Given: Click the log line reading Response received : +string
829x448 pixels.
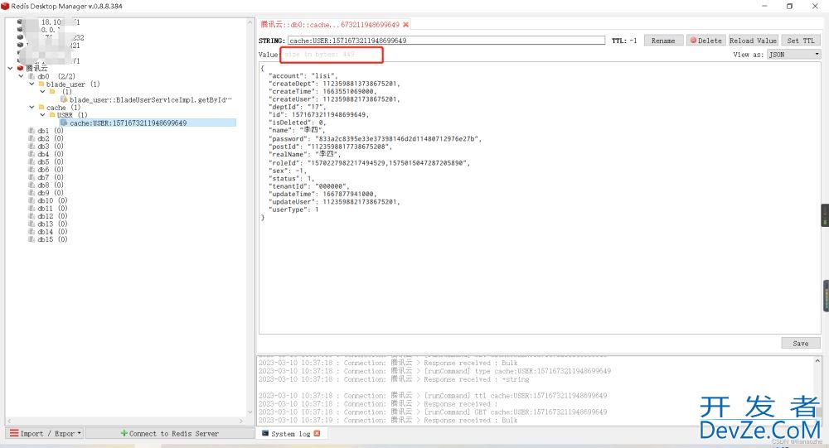Looking at the screenshot, I should (x=394, y=378).
